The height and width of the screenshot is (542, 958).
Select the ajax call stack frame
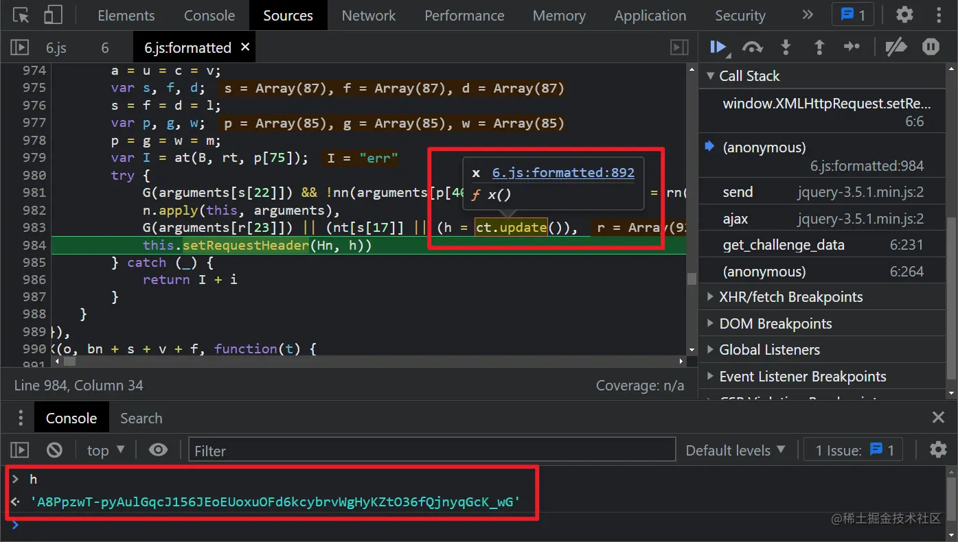822,219
